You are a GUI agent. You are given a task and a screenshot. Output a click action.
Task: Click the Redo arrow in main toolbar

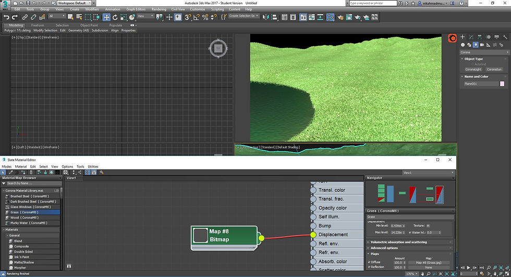coord(15,17)
